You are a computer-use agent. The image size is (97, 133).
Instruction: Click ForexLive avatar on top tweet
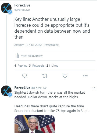click(x=6, y=8)
